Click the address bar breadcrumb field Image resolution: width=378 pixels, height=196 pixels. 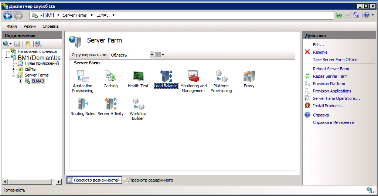click(x=222, y=15)
